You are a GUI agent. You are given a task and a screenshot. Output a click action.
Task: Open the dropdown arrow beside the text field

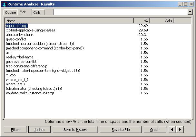click(x=190, y=12)
